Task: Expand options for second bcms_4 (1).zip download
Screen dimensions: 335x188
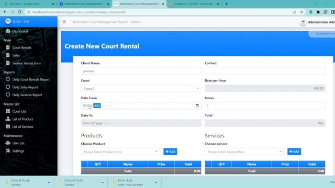Action: click(x=103, y=182)
